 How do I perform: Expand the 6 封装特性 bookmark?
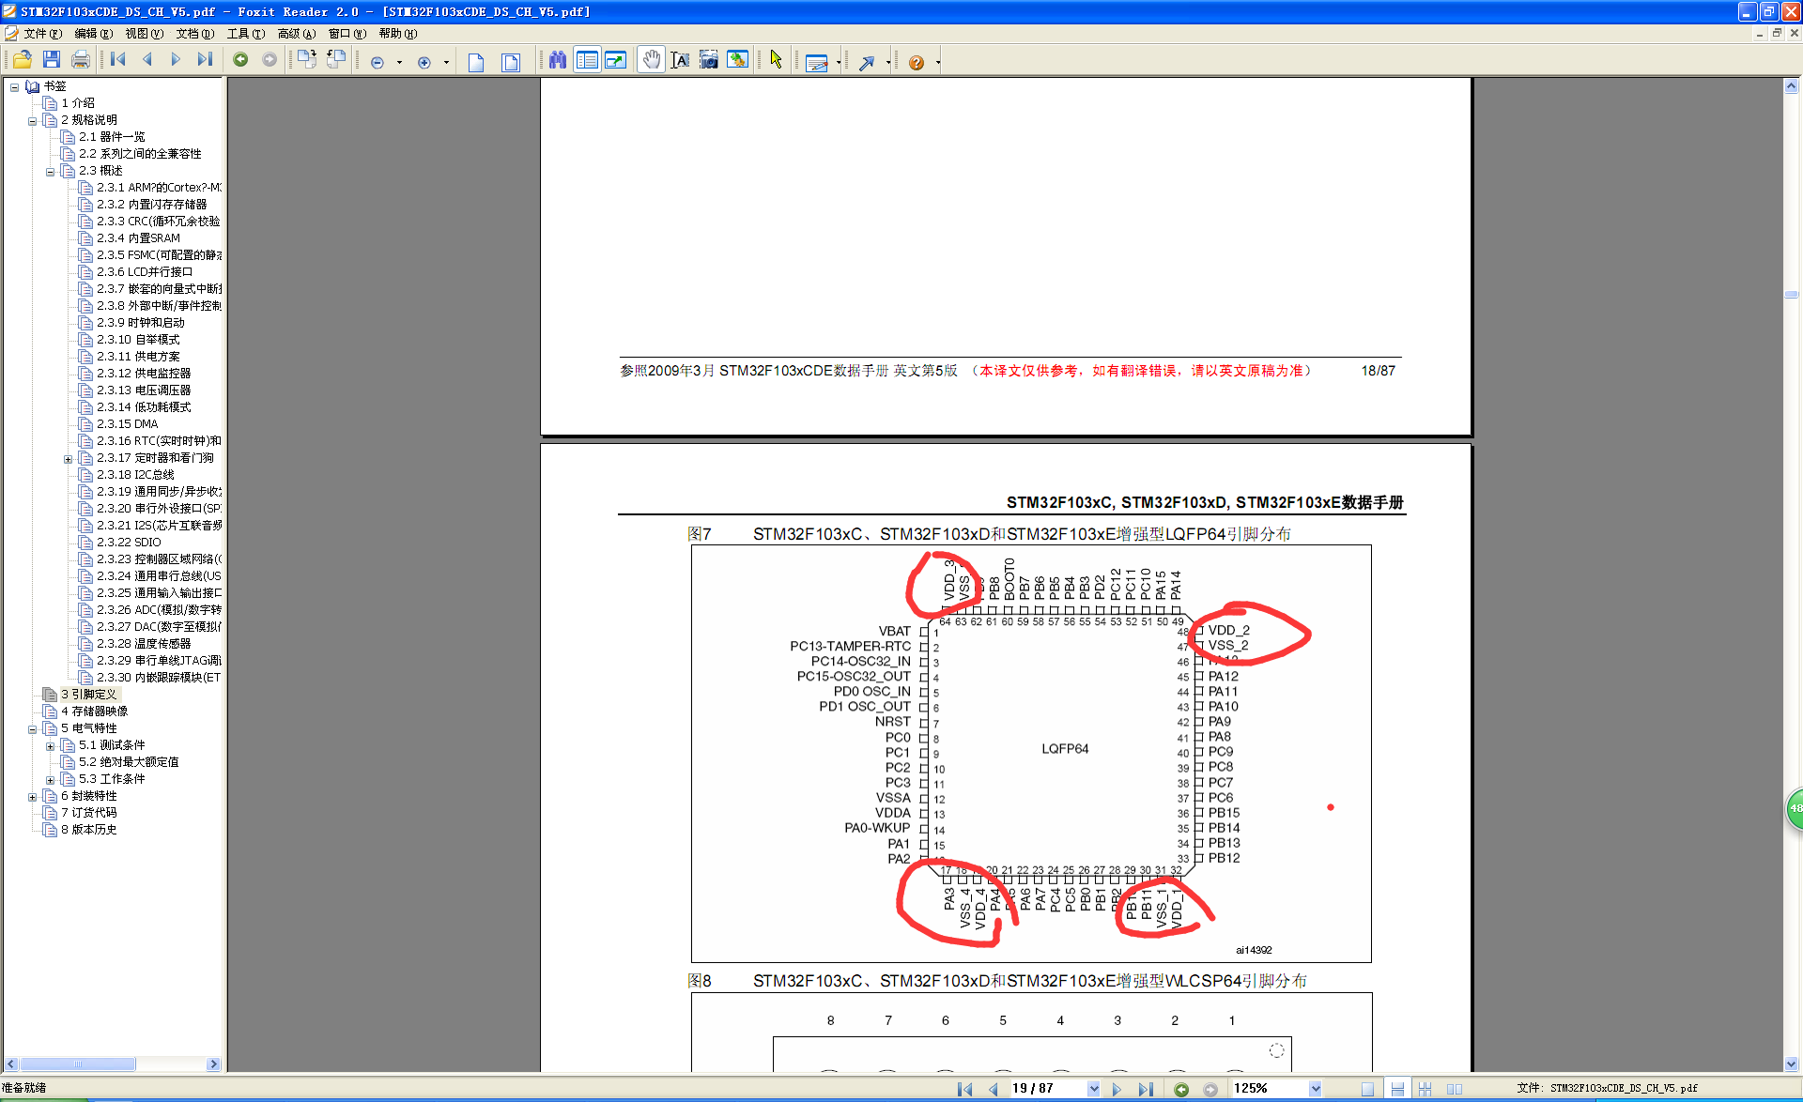point(32,797)
